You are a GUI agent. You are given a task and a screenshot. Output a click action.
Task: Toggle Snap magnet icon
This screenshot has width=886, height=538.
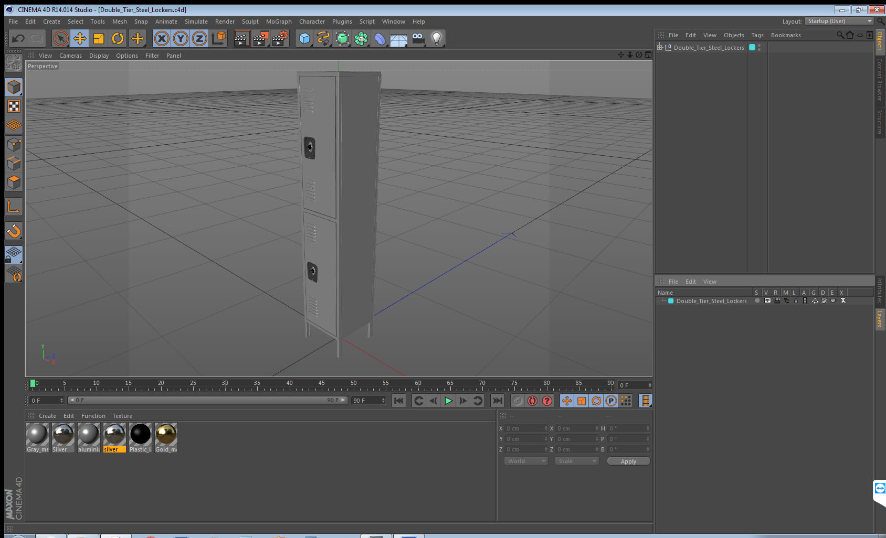pos(14,231)
